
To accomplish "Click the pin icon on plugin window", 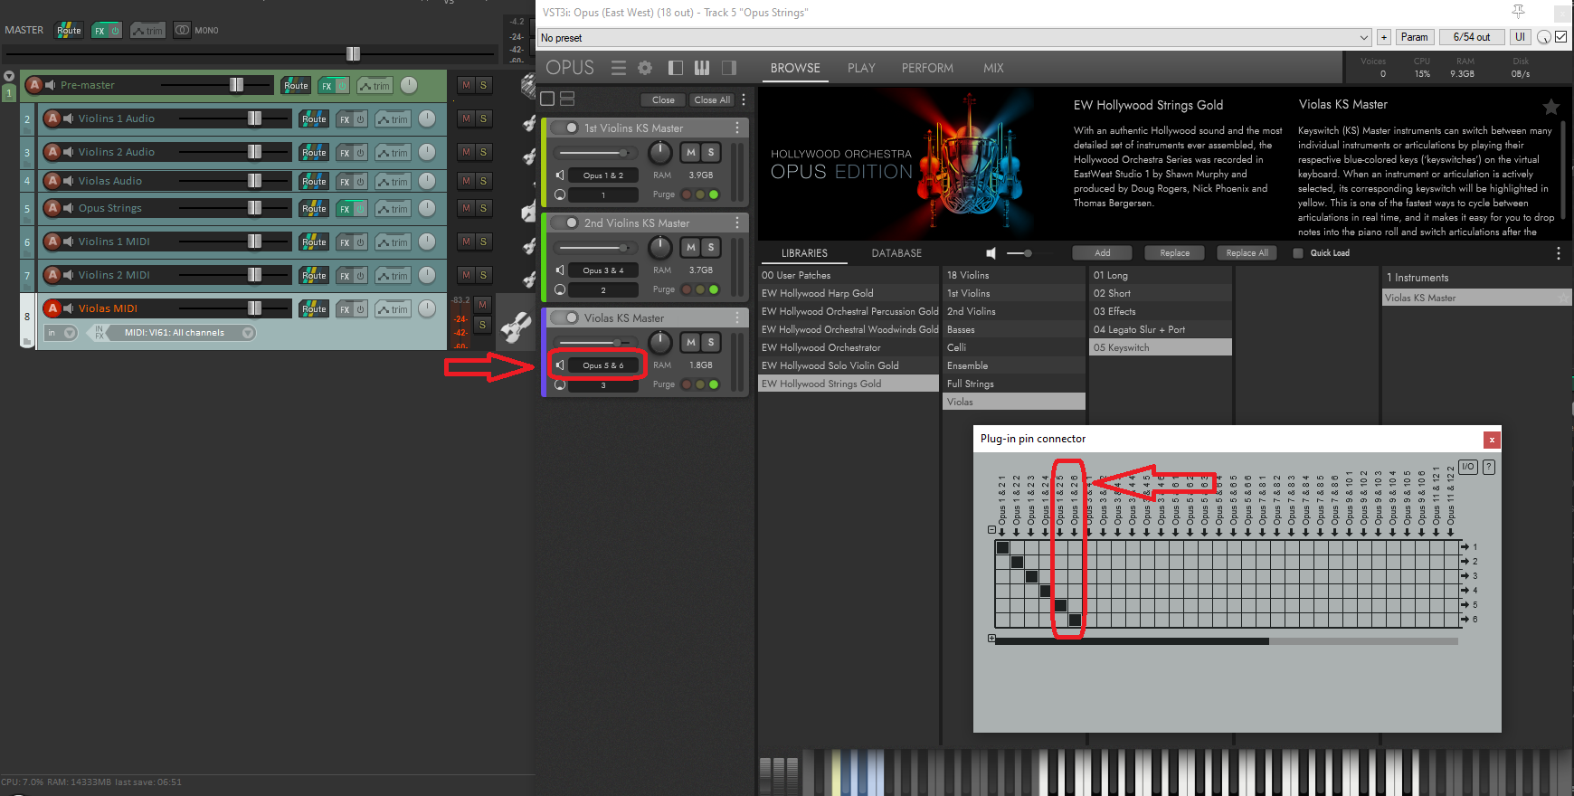I will (1519, 11).
